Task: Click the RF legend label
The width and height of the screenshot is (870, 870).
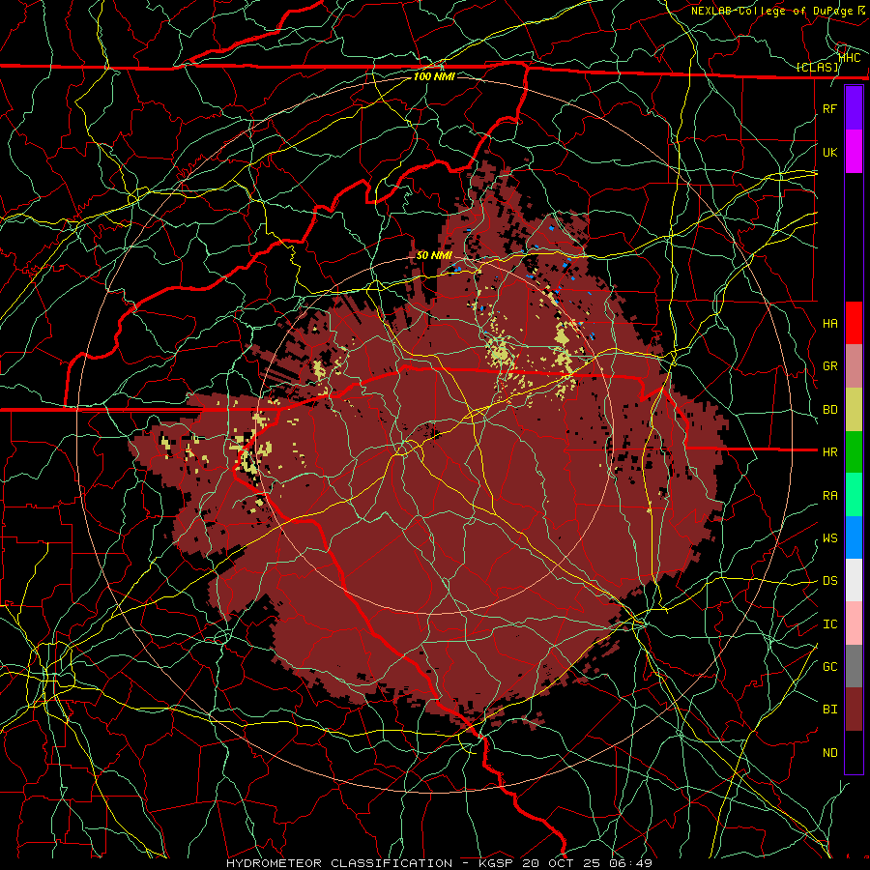Action: [829, 108]
